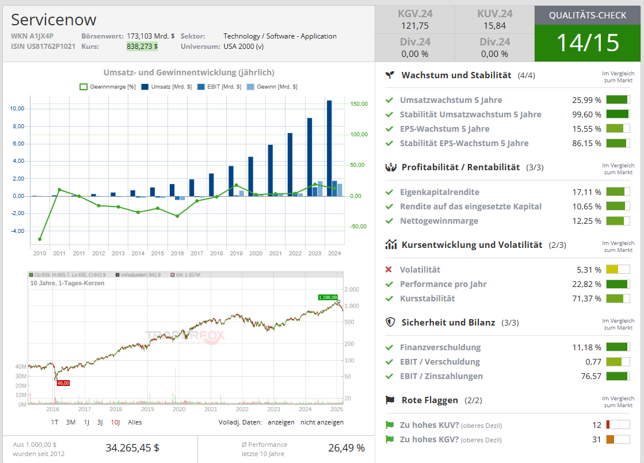Click the 1.198,09 price marker on chart
Viewport: 644px width, 463px height.
[x=326, y=297]
